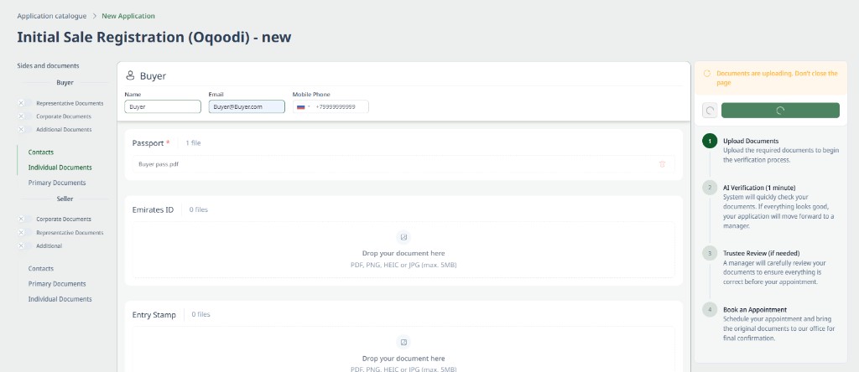This screenshot has width=859, height=372.
Task: Click the Buyer person icon in the header
Action: [130, 75]
